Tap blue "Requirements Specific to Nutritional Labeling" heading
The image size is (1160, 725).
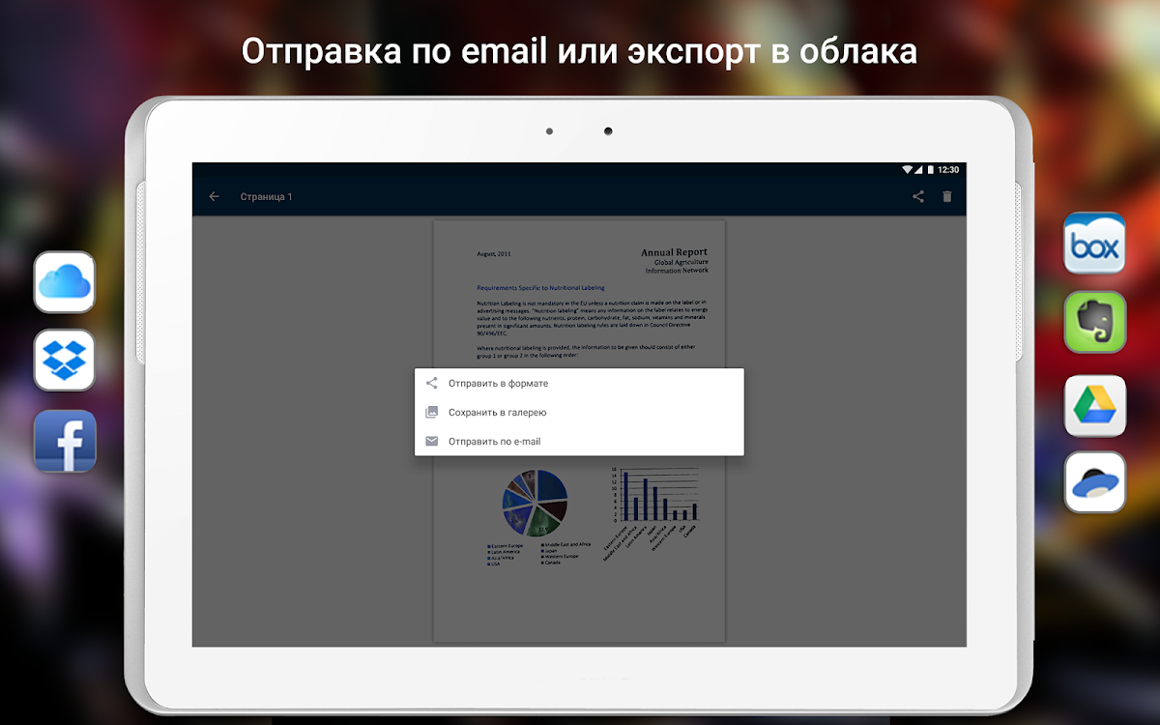[540, 288]
